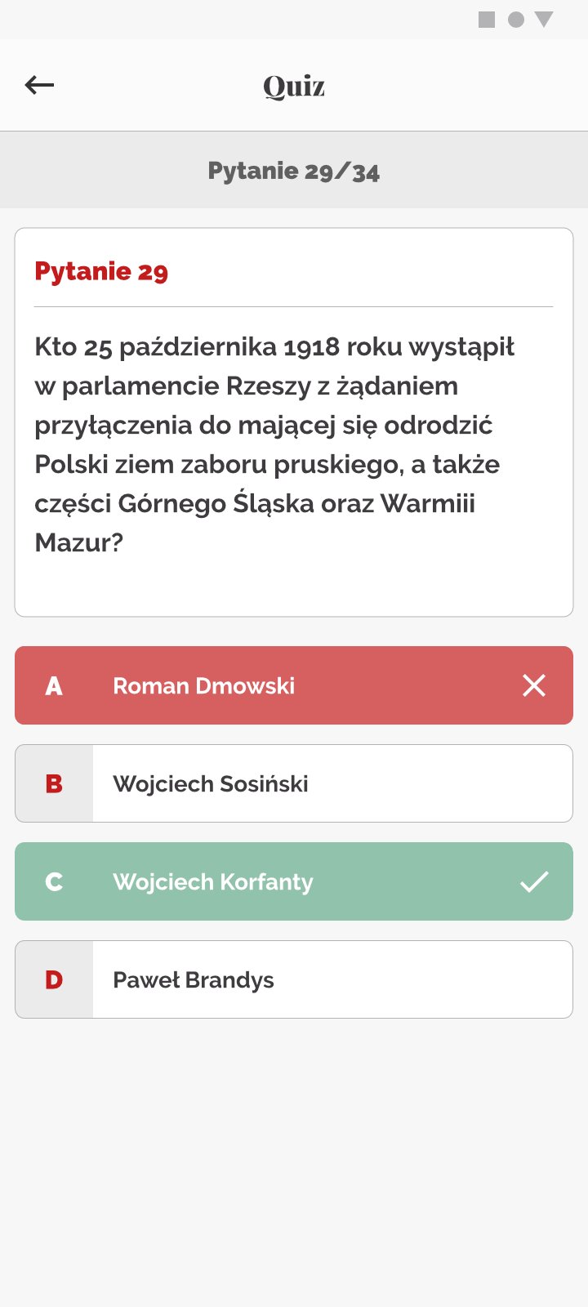
Task: Tap the square icon in status bar
Action: pos(487,20)
